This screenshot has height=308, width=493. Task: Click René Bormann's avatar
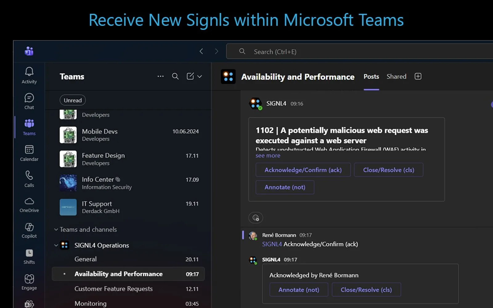coord(253,236)
